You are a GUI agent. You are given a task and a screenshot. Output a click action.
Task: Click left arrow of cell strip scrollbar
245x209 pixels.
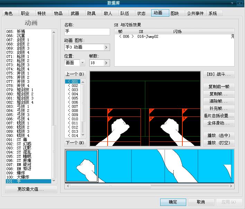[68, 186]
